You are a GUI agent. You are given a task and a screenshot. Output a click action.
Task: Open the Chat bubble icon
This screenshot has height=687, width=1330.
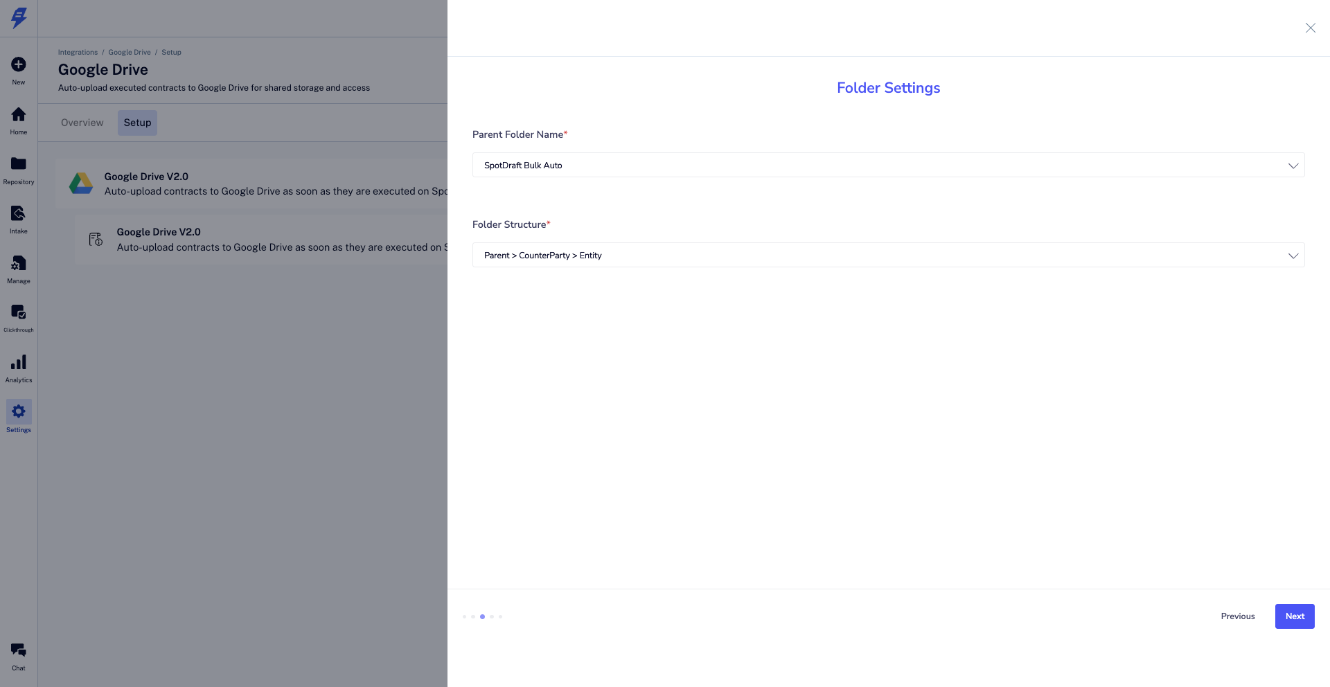point(19,650)
